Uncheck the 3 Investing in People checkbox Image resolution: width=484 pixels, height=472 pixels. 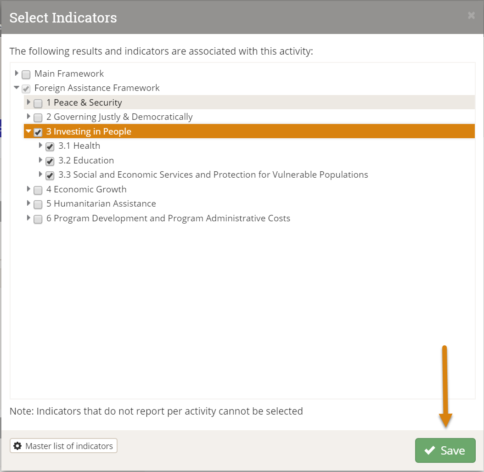(38, 132)
